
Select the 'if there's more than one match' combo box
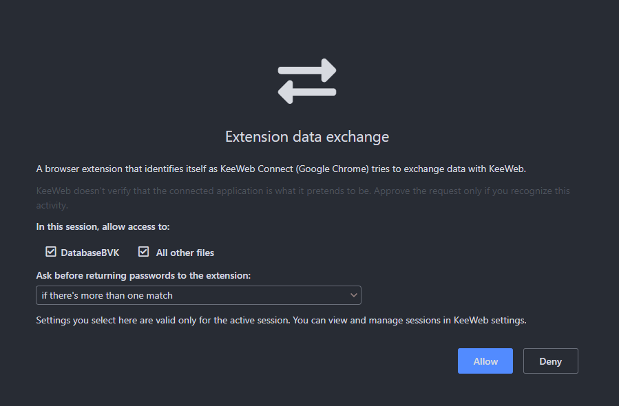(198, 295)
